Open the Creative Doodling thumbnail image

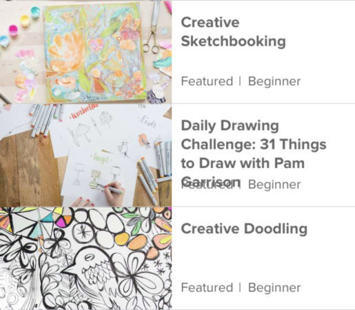click(x=85, y=258)
